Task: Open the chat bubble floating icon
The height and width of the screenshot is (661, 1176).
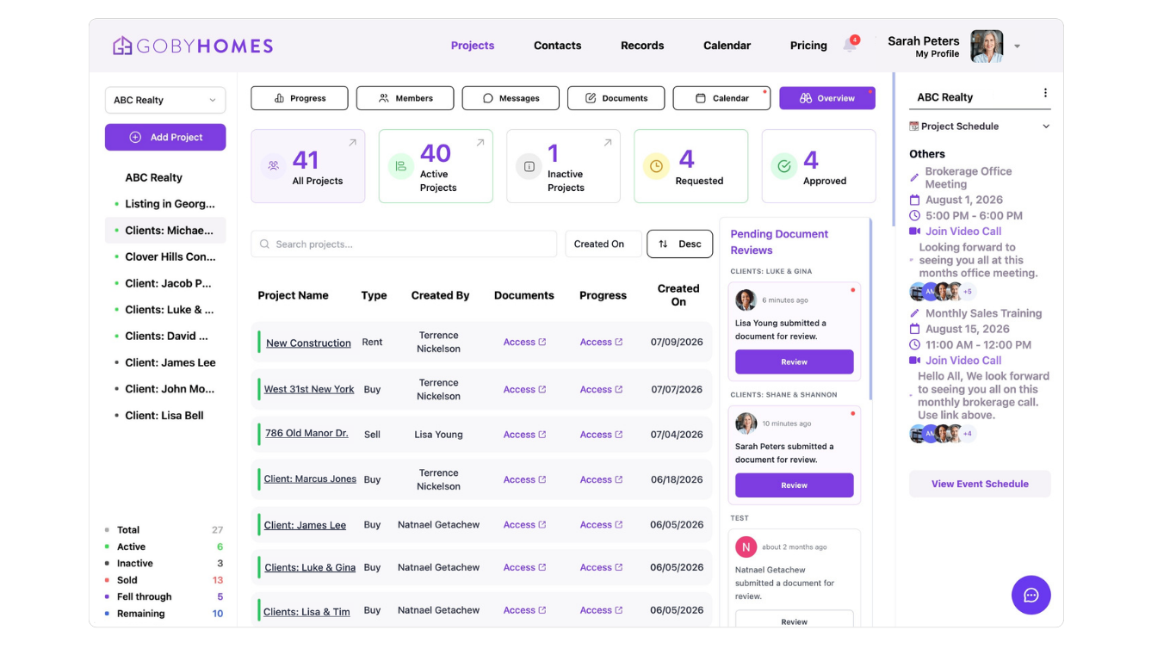Action: pos(1031,595)
